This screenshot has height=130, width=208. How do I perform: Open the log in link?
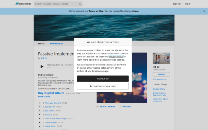point(188,4)
